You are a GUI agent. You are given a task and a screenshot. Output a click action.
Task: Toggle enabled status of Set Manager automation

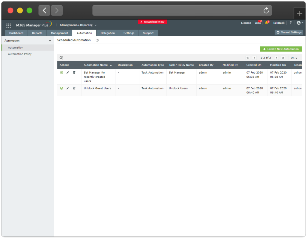click(61, 73)
